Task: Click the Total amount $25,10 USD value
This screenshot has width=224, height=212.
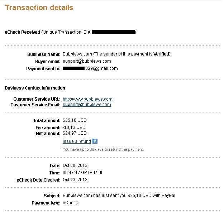Action: 75,120
